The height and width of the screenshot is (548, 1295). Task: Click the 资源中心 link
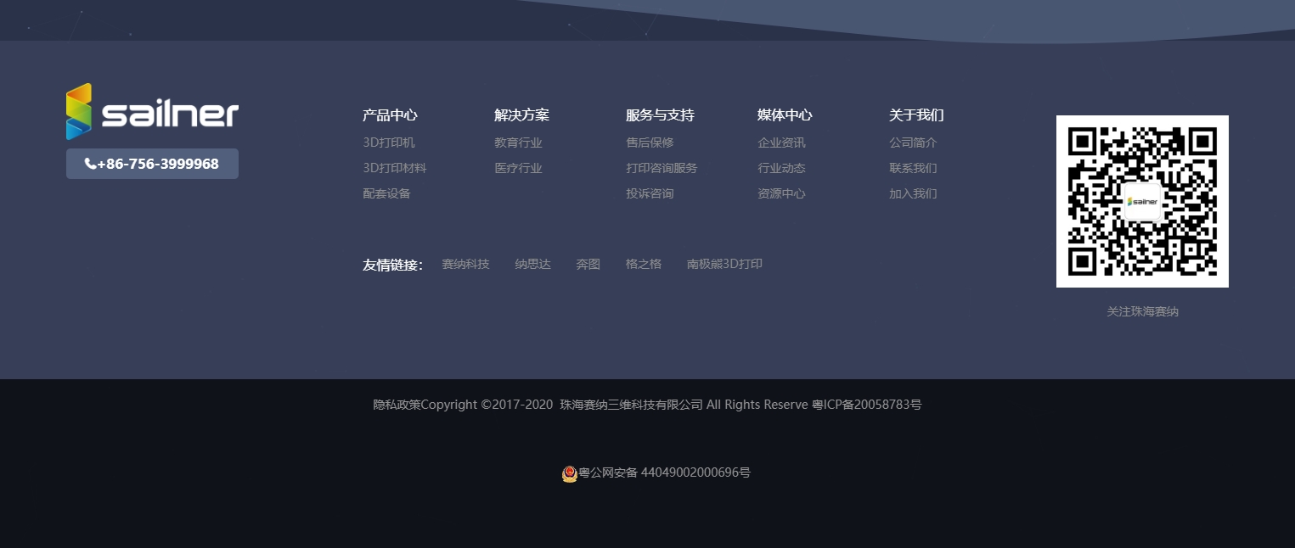pyautogui.click(x=781, y=193)
